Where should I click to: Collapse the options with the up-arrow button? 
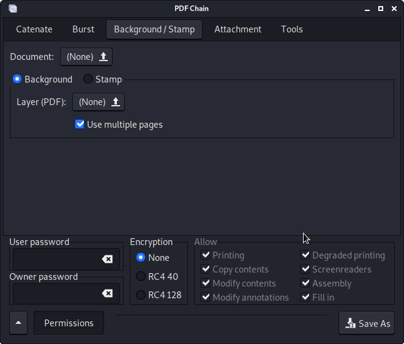[x=18, y=323]
